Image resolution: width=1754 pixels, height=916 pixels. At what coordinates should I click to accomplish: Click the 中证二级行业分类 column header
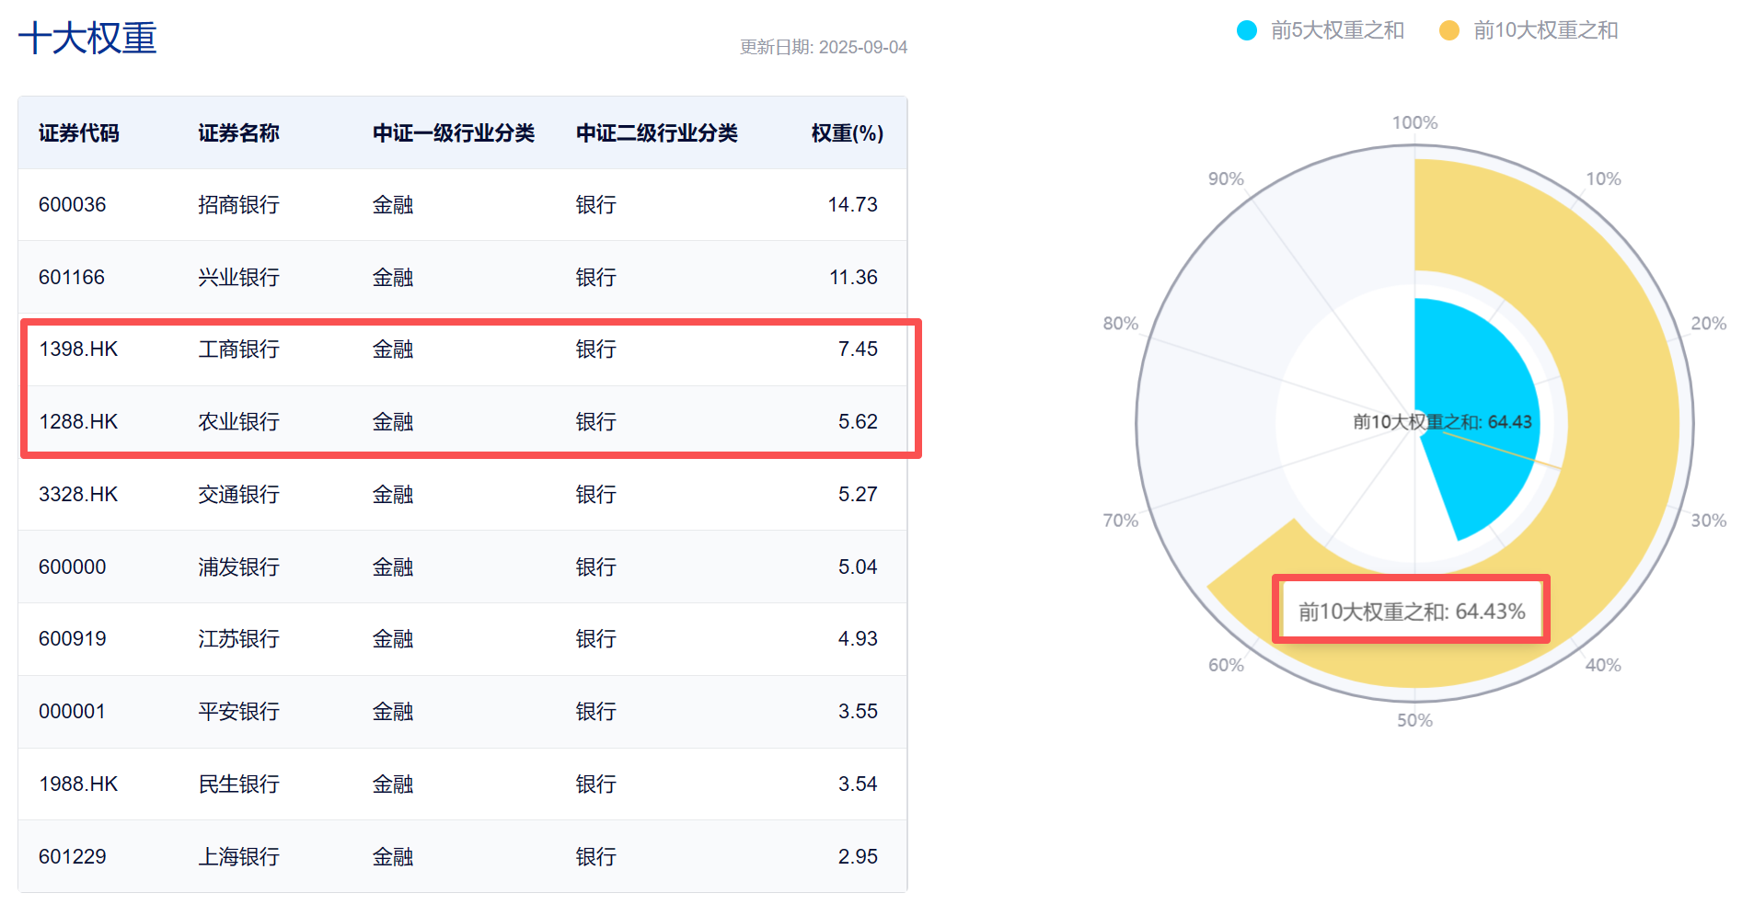657,133
